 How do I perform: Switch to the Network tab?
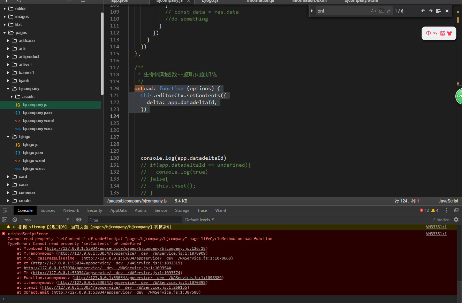[x=71, y=210]
